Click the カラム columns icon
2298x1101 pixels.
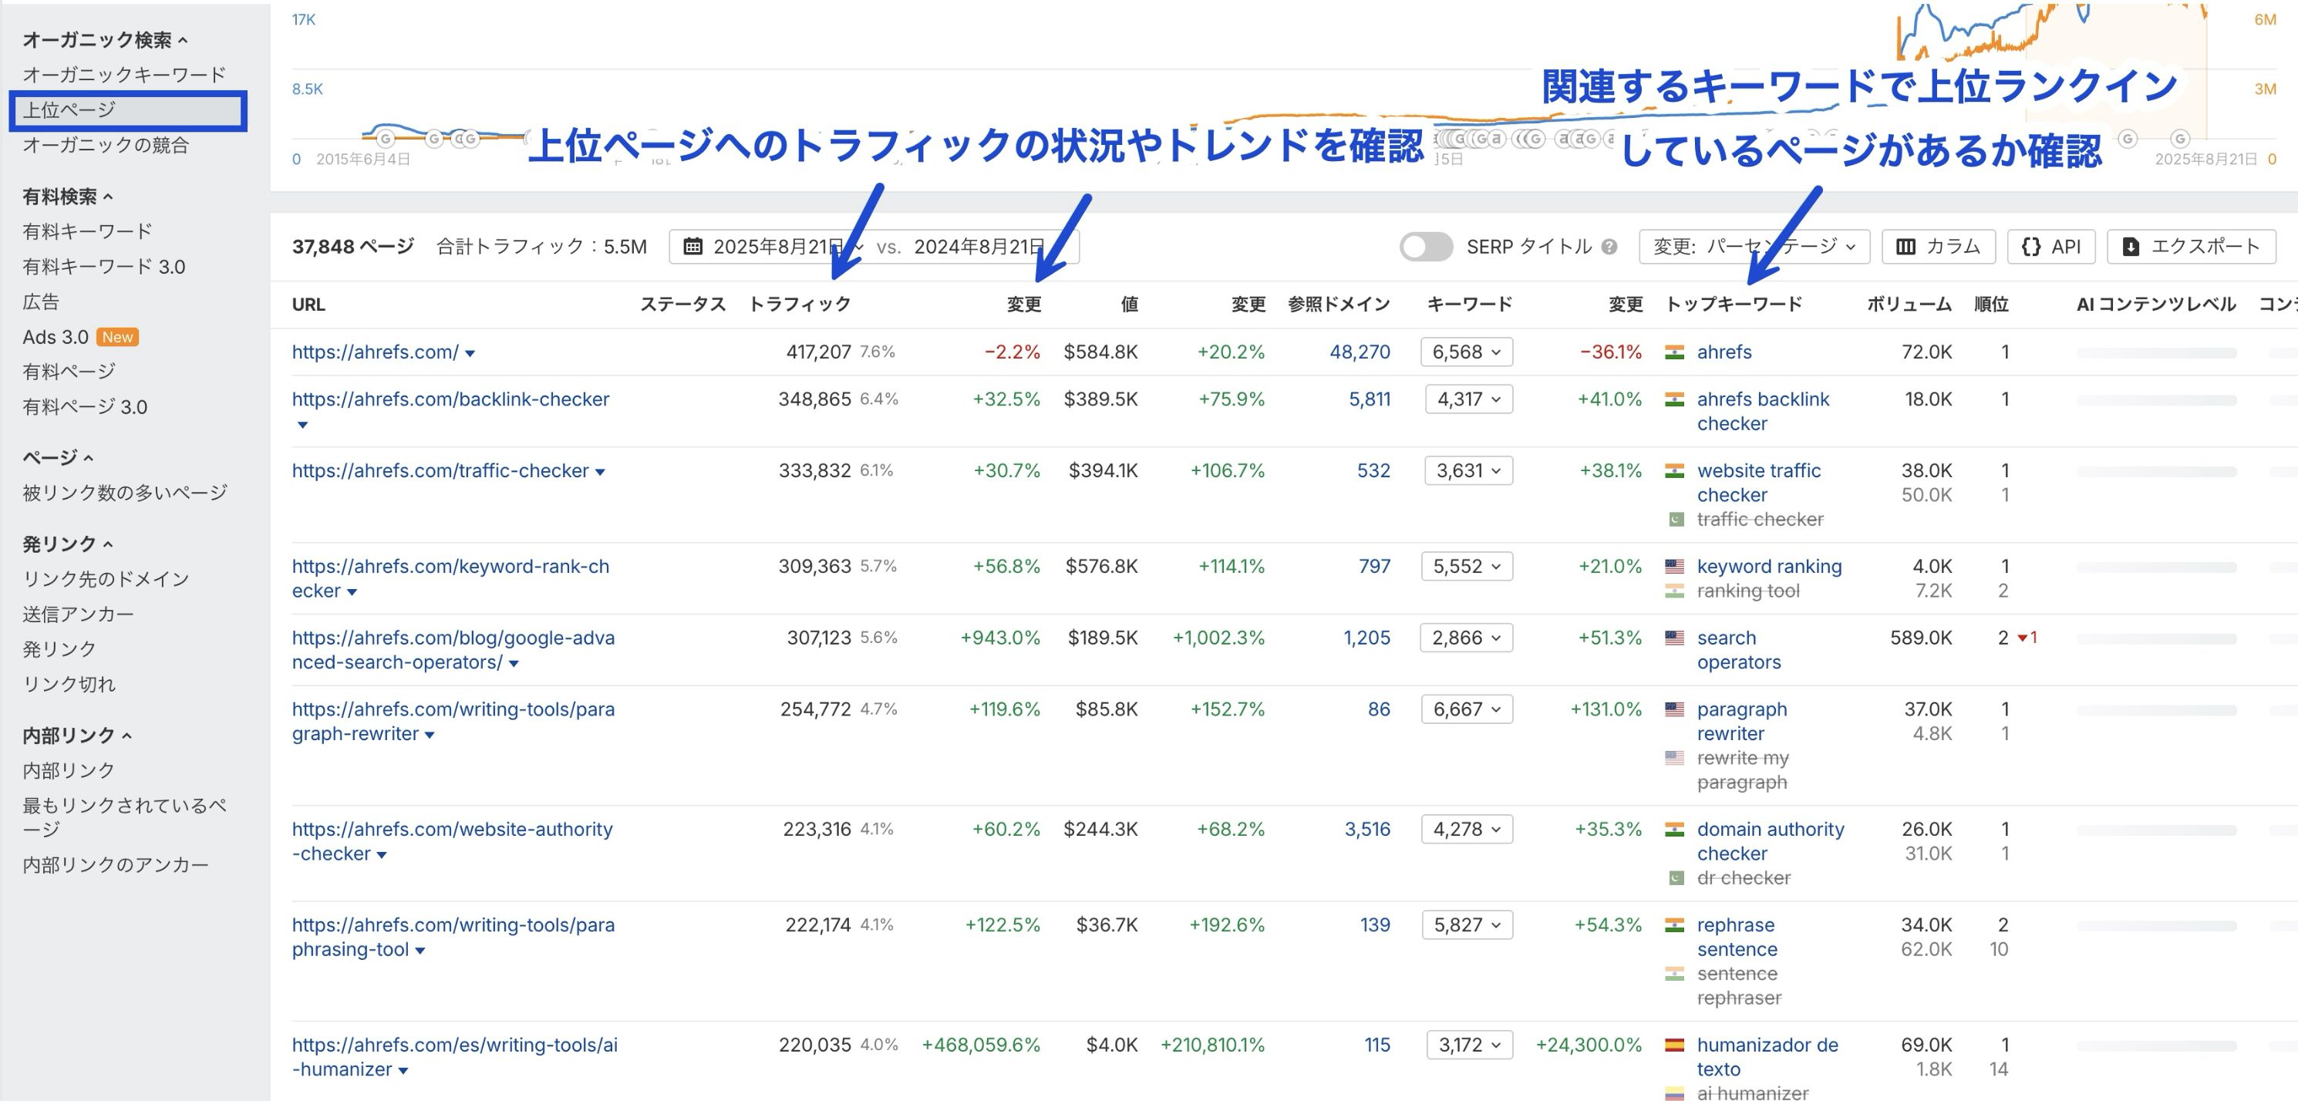(1907, 246)
